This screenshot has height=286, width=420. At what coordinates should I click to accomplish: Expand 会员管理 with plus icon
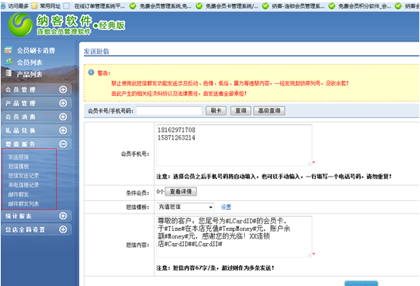pyautogui.click(x=63, y=89)
